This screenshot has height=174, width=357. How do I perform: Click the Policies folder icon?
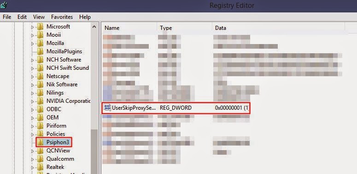40,135
